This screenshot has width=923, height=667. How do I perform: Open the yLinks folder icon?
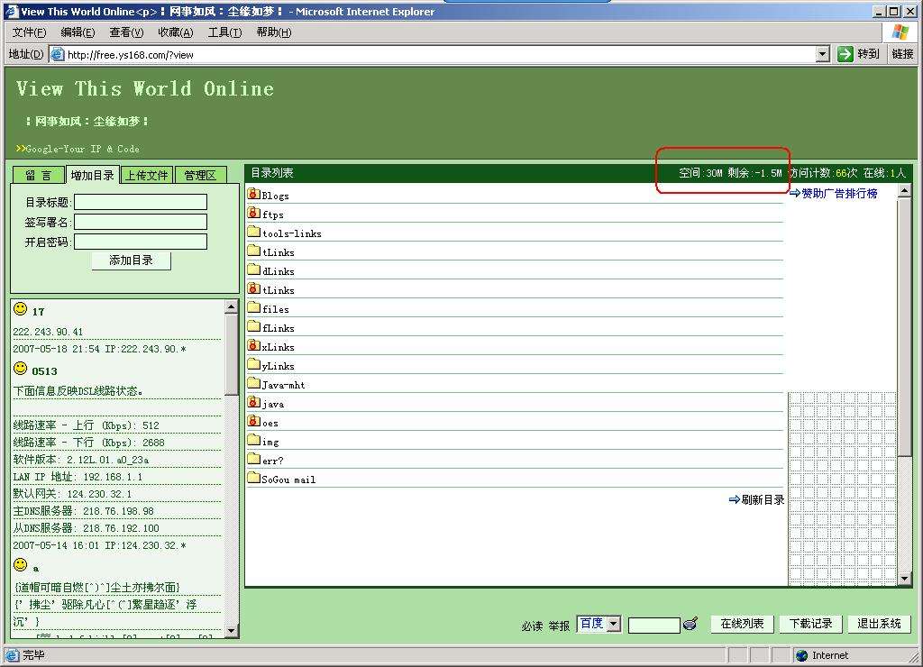[x=253, y=364]
